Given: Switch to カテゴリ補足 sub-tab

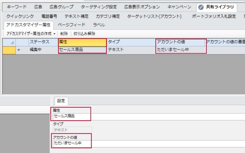Looking at the screenshot, I should point(108,16).
